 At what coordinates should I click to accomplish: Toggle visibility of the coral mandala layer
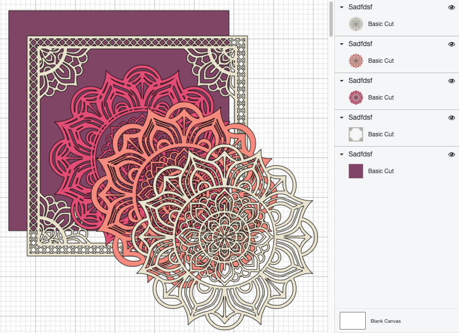[451, 44]
